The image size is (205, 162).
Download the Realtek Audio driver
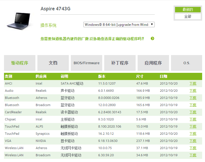[193, 91]
